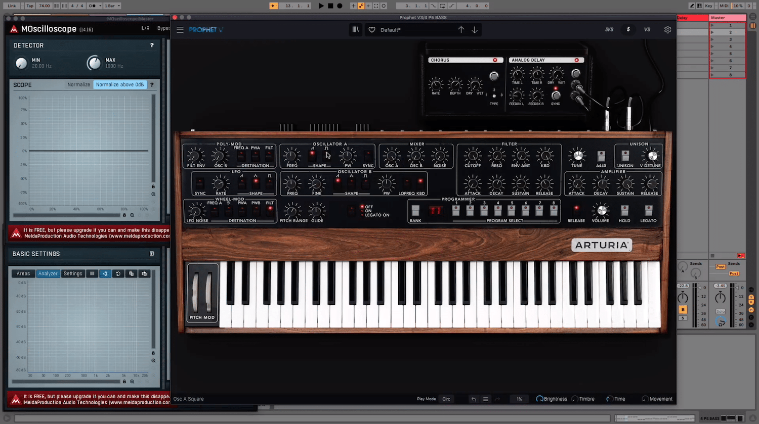The width and height of the screenshot is (759, 424).
Task: Open the Prophet V hamburger menu
Action: [x=180, y=30]
